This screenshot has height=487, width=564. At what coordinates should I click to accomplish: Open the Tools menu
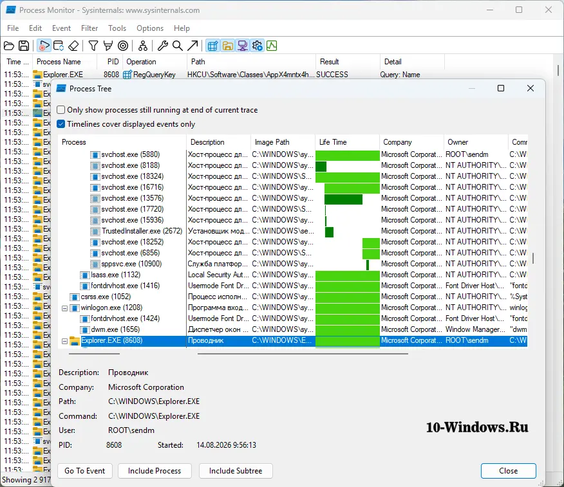point(117,28)
